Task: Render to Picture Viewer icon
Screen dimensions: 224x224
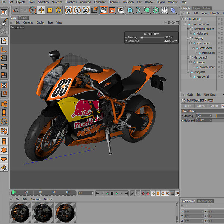Action: tap(112, 10)
